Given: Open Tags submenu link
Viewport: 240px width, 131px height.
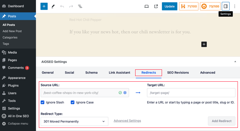Looking at the screenshot, I should pyautogui.click(x=6, y=44).
